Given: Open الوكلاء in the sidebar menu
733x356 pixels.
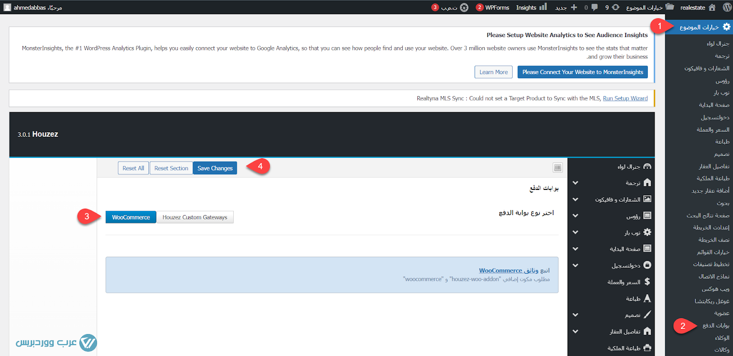Looking at the screenshot, I should tap(722, 338).
